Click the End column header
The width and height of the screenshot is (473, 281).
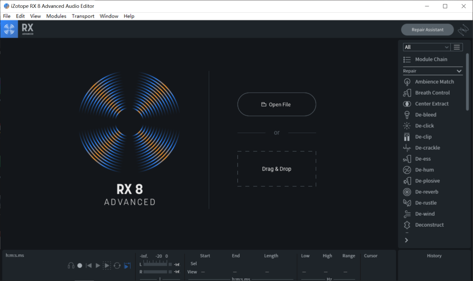click(236, 256)
